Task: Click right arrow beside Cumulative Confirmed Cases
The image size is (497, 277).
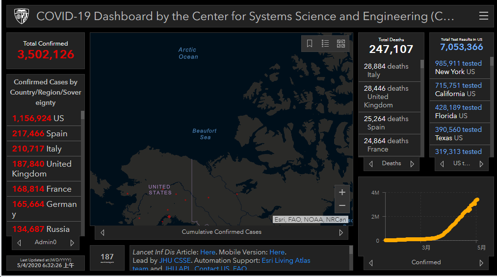Action: [341, 232]
